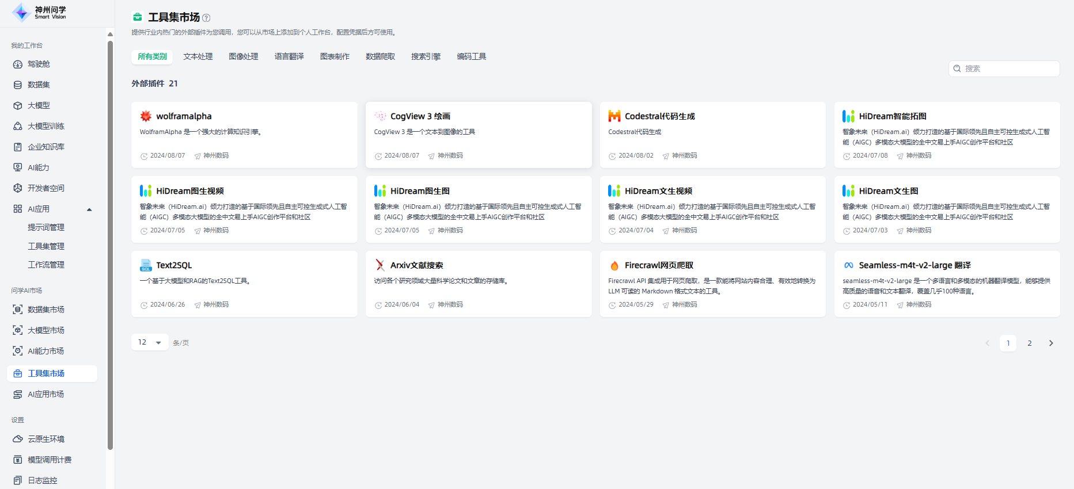
Task: Click the 驾驶舱 sidebar icon
Action: click(18, 64)
